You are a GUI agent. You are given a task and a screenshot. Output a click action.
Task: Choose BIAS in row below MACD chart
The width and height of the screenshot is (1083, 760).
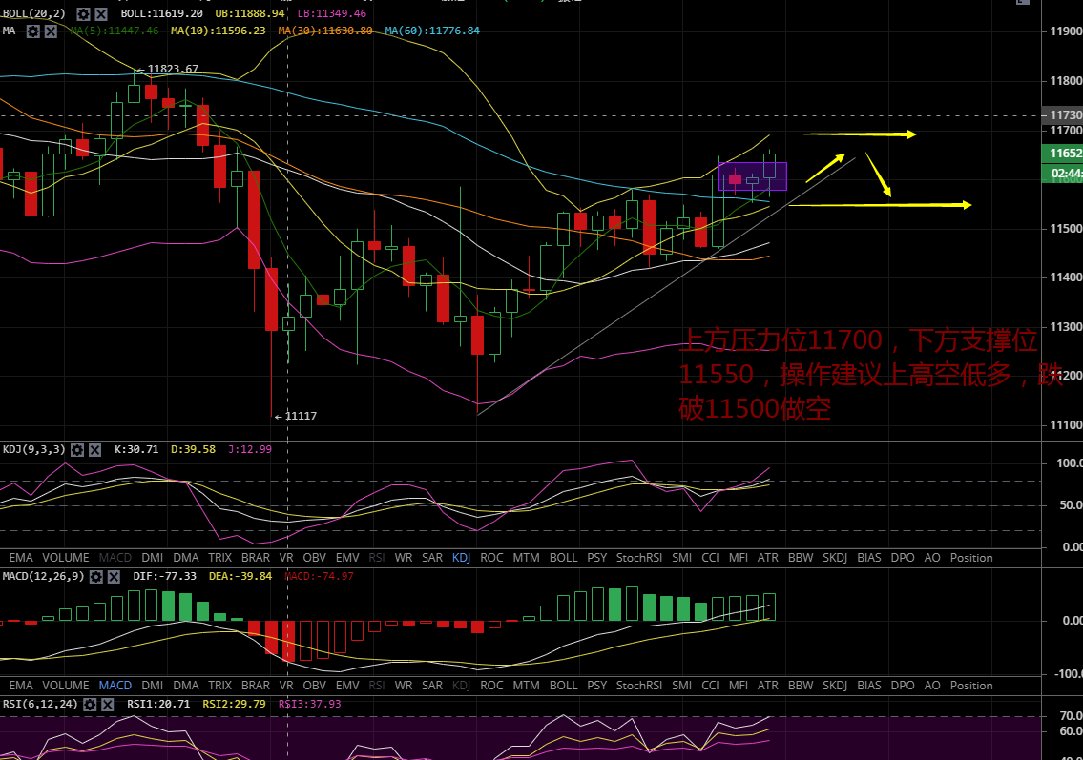click(868, 686)
